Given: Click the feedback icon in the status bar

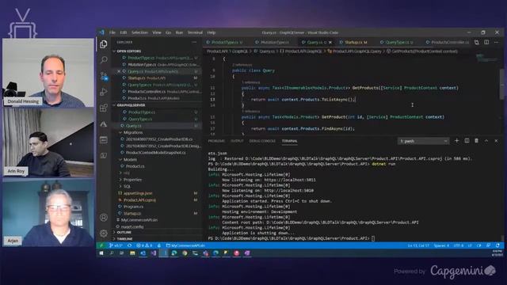Looking at the screenshot, I should pos(488,245).
